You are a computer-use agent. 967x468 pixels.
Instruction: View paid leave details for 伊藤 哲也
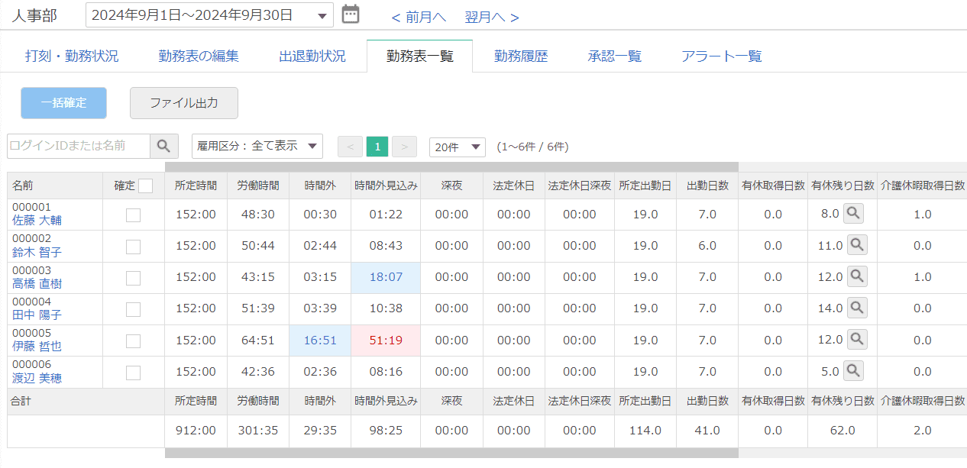(x=858, y=339)
